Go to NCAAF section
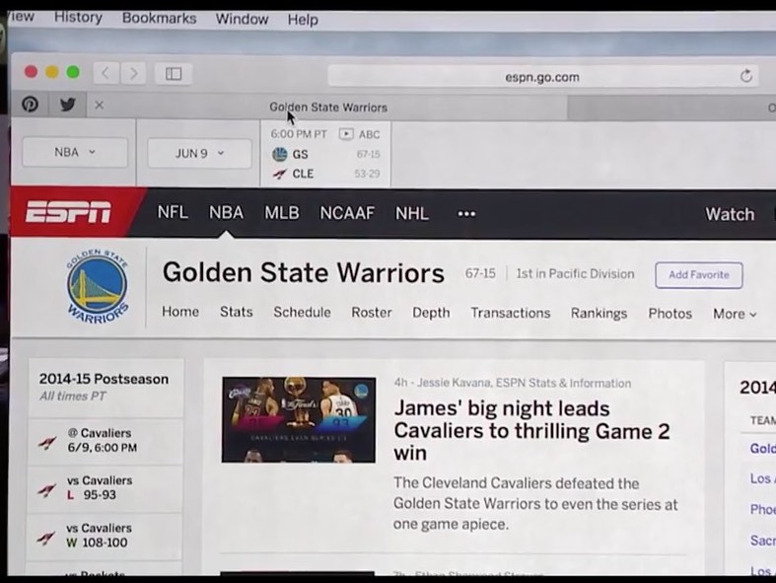The height and width of the screenshot is (583, 776). 347,213
